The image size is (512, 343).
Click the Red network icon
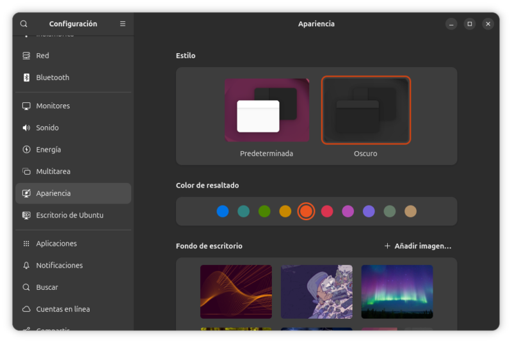click(26, 56)
